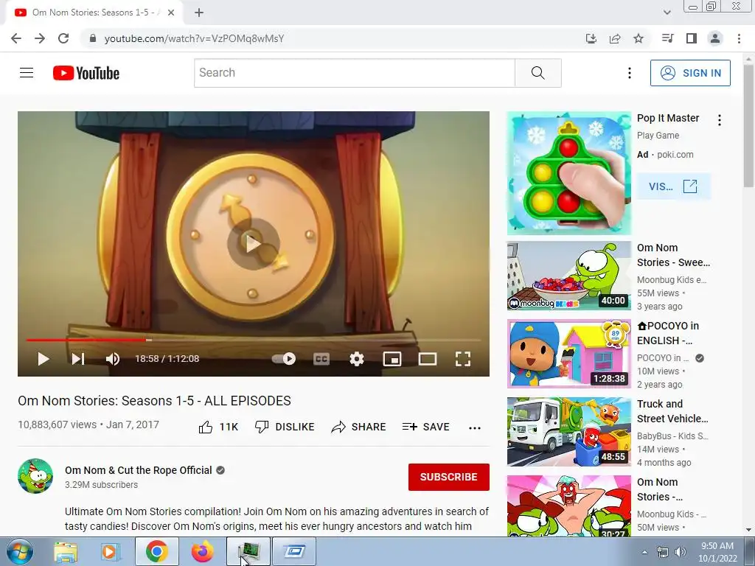This screenshot has width=755, height=566.
Task: Click the VISIT button on the ad
Action: 673,186
